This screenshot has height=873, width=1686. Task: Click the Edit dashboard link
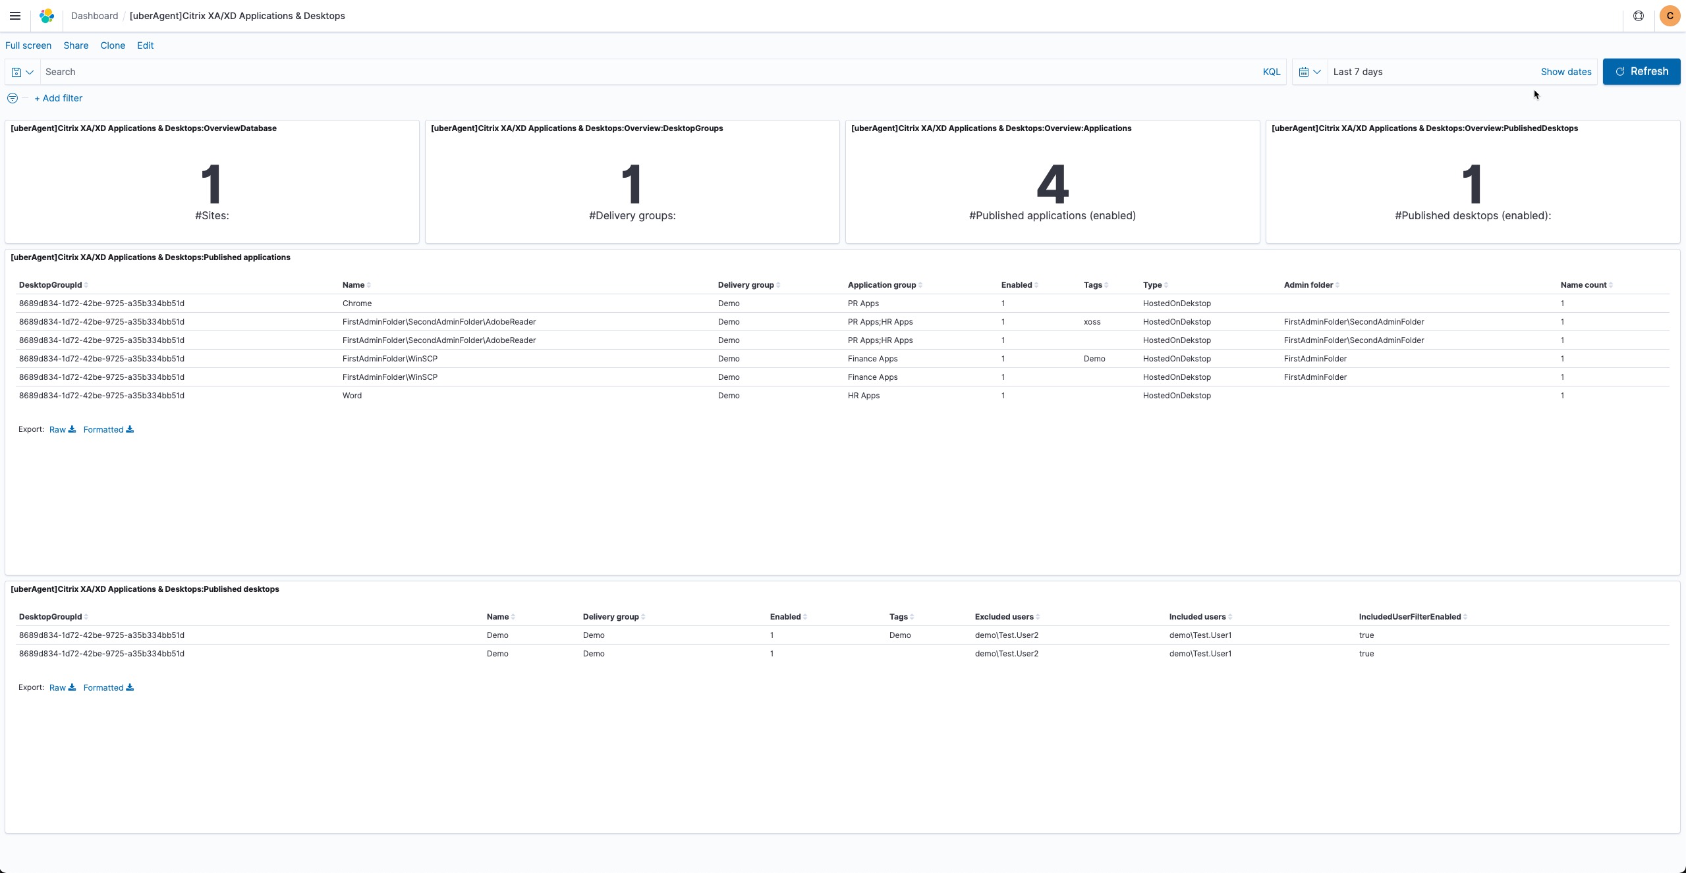pos(145,45)
